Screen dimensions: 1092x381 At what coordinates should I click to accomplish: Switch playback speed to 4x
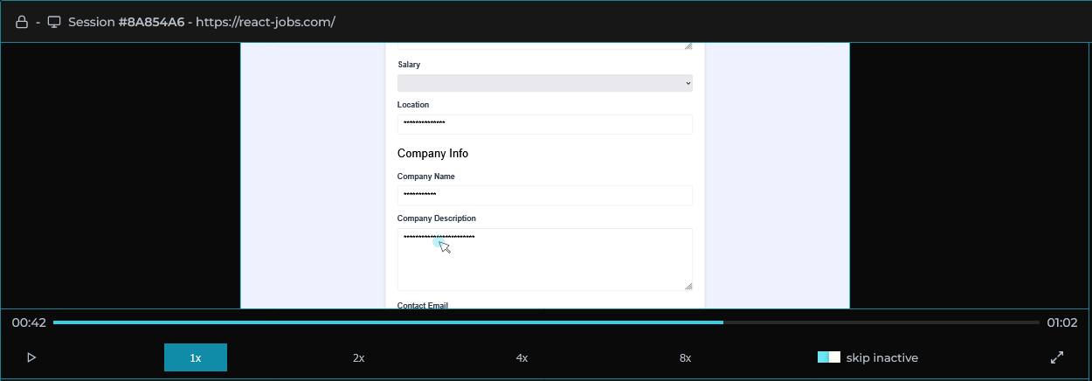point(522,357)
